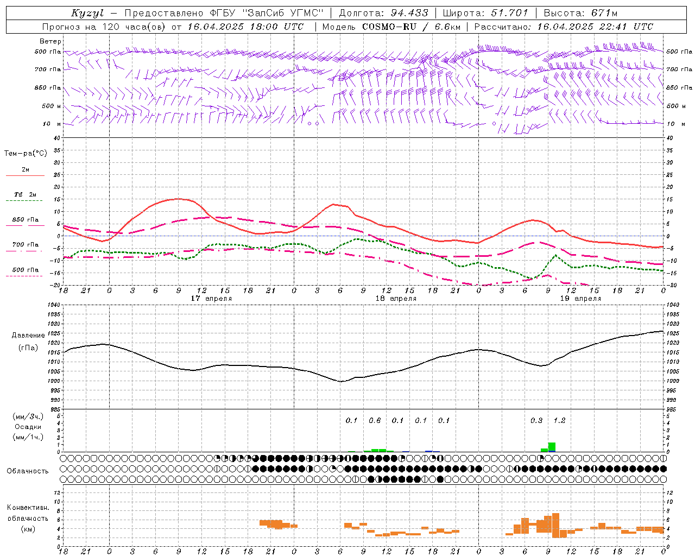
Task: Click the elevation text "Высота: 671м"
Action: [580, 13]
